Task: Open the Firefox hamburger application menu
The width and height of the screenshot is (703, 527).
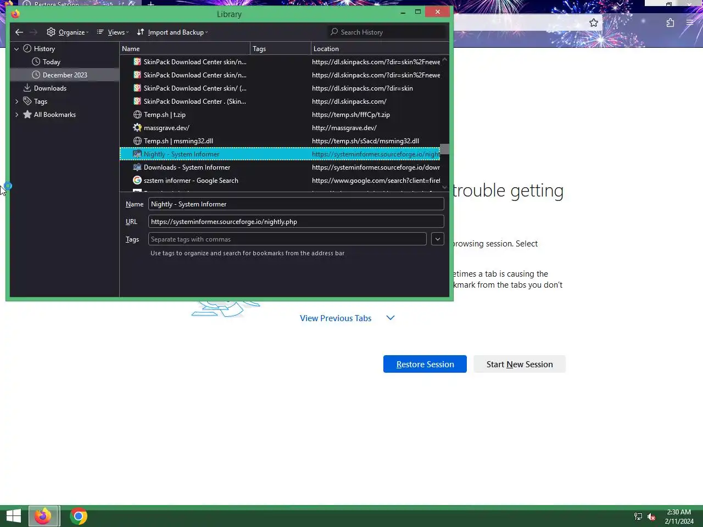Action: [x=690, y=23]
